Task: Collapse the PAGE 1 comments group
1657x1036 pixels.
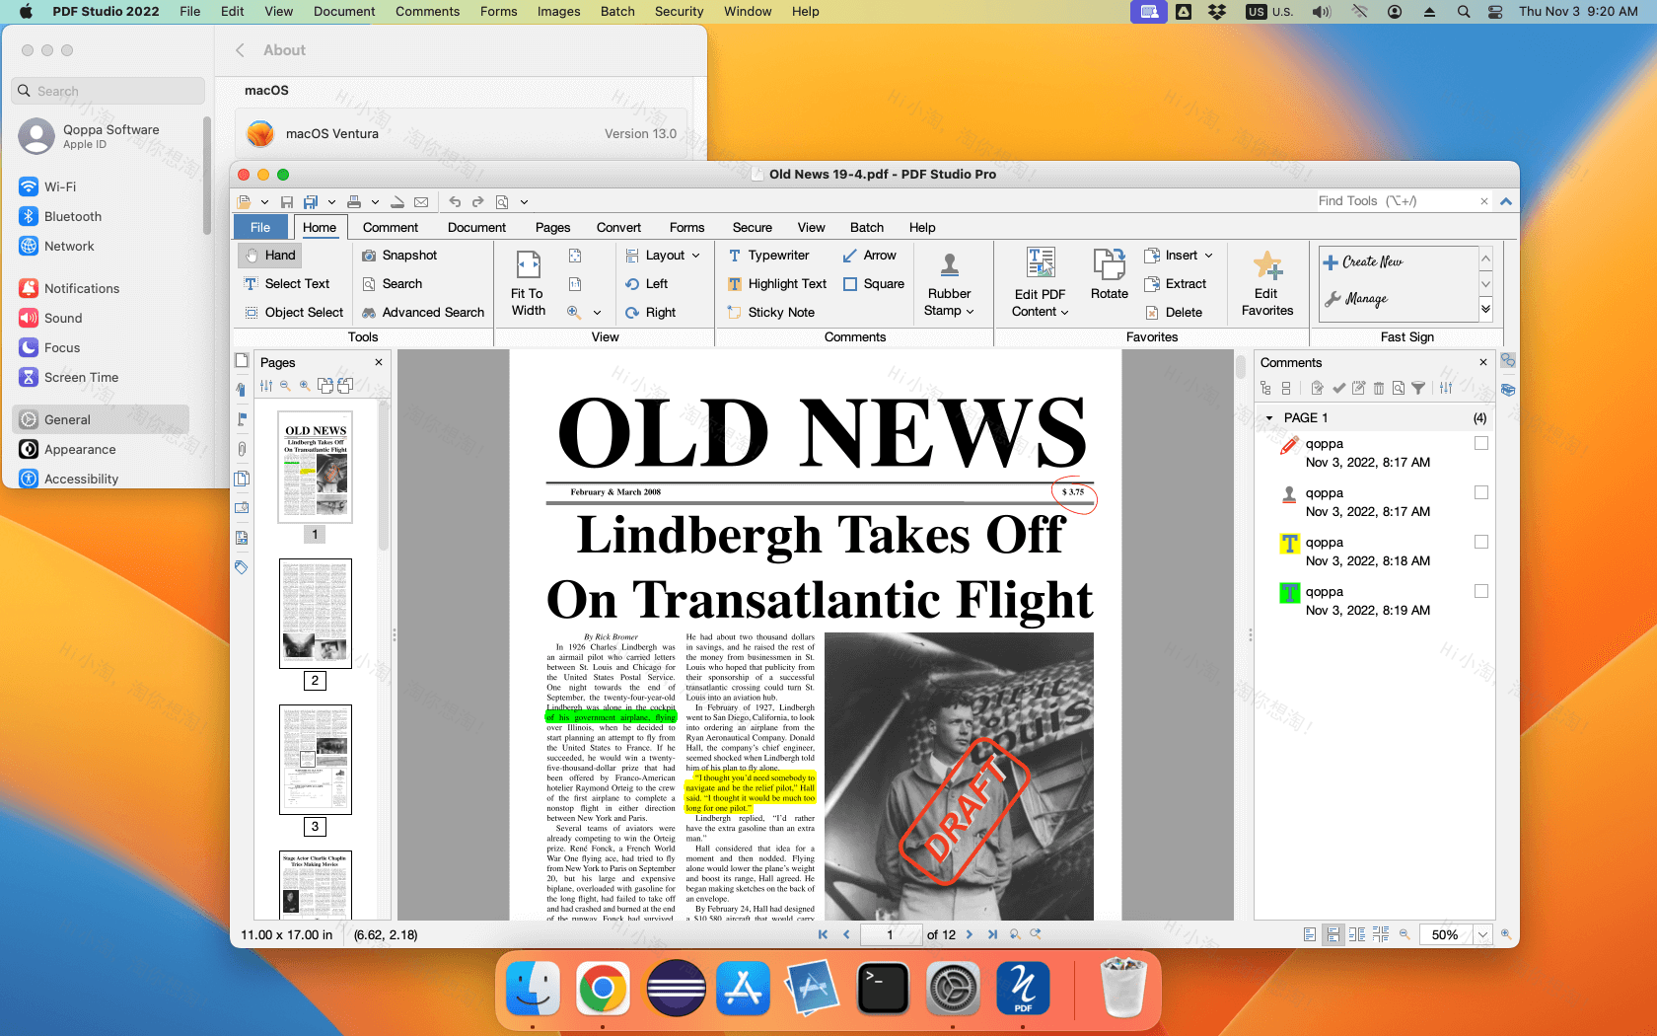Action: [x=1269, y=417]
